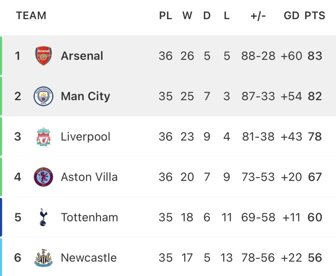Screen dimensions: 336x276
Task: Click the Arsenal club crest
Action: [44, 56]
